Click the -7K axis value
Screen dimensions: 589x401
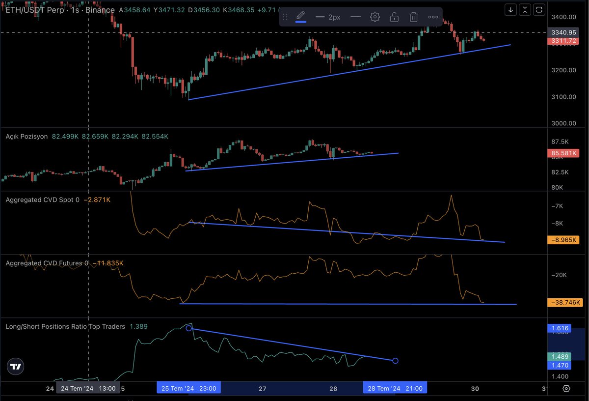558,206
